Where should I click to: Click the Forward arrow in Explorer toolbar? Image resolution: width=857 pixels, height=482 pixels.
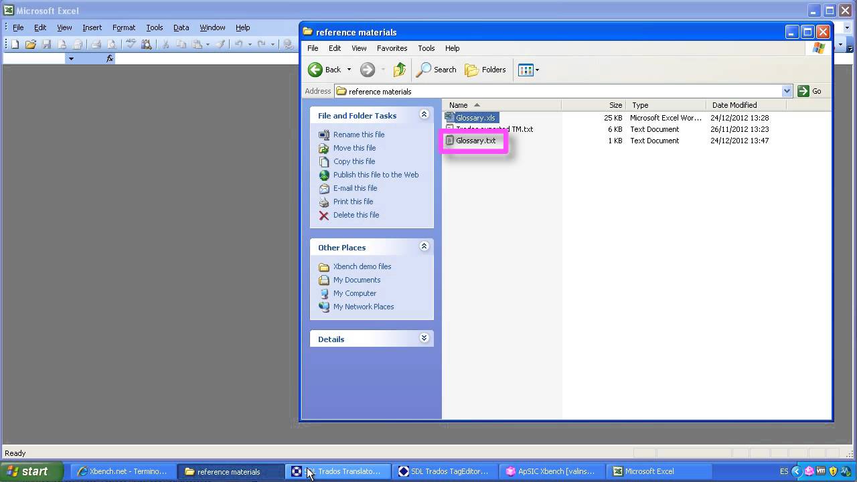[x=367, y=70]
